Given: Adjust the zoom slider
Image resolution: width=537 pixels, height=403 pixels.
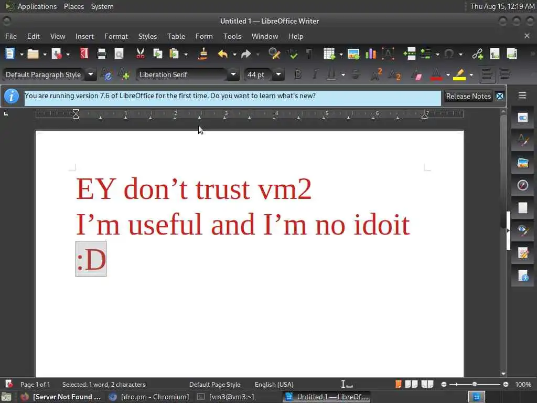Looking at the screenshot, I should tap(474, 385).
